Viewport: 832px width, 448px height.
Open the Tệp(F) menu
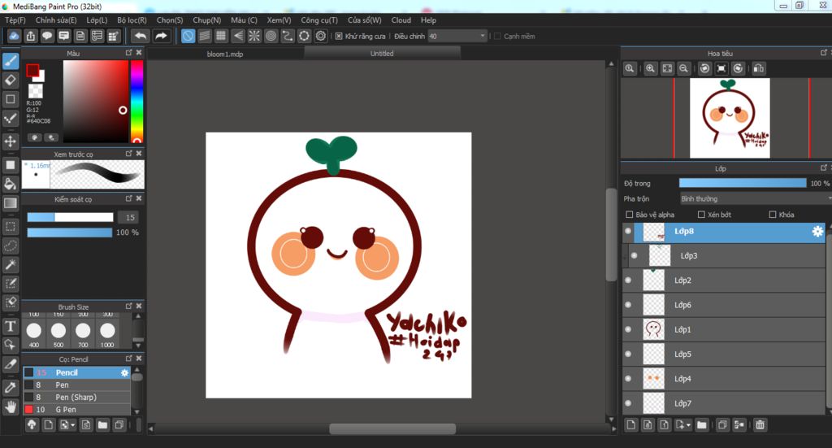point(15,20)
